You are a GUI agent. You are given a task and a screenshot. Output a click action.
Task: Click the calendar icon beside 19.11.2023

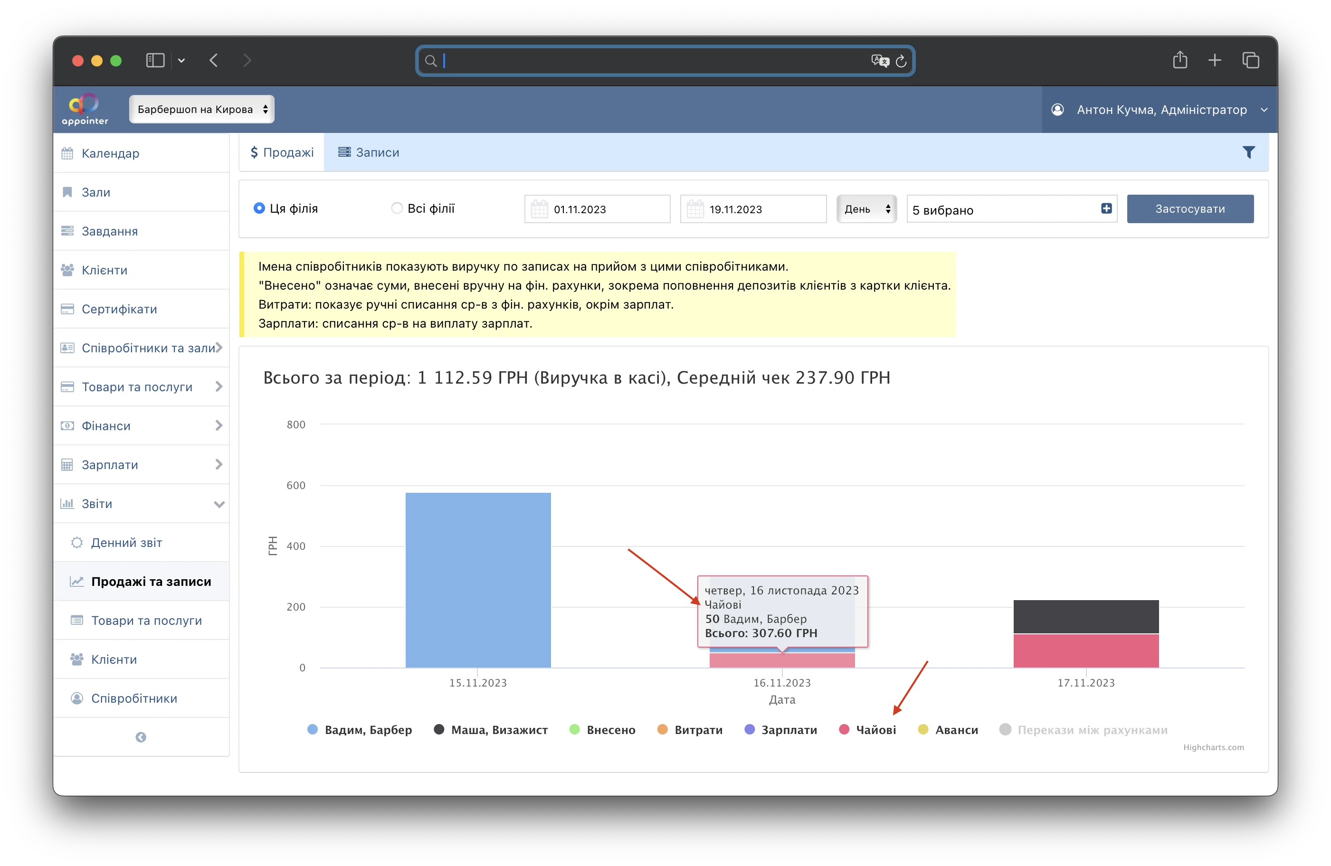695,209
